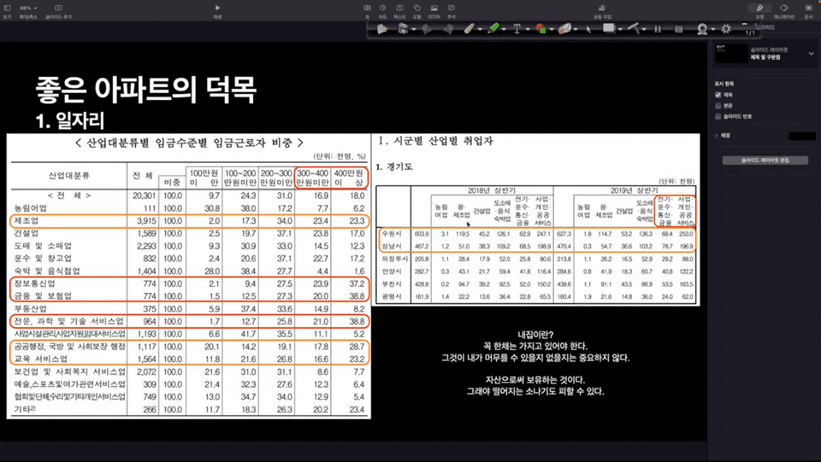821x462 pixels.
Task: Expand the text tool options arrow
Action: coord(528,30)
